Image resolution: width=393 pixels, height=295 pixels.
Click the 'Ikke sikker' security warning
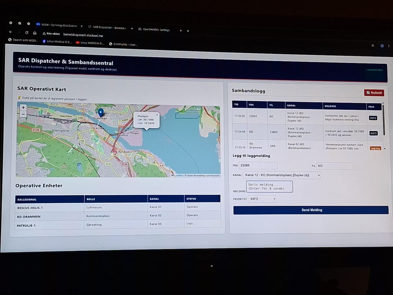coord(52,34)
